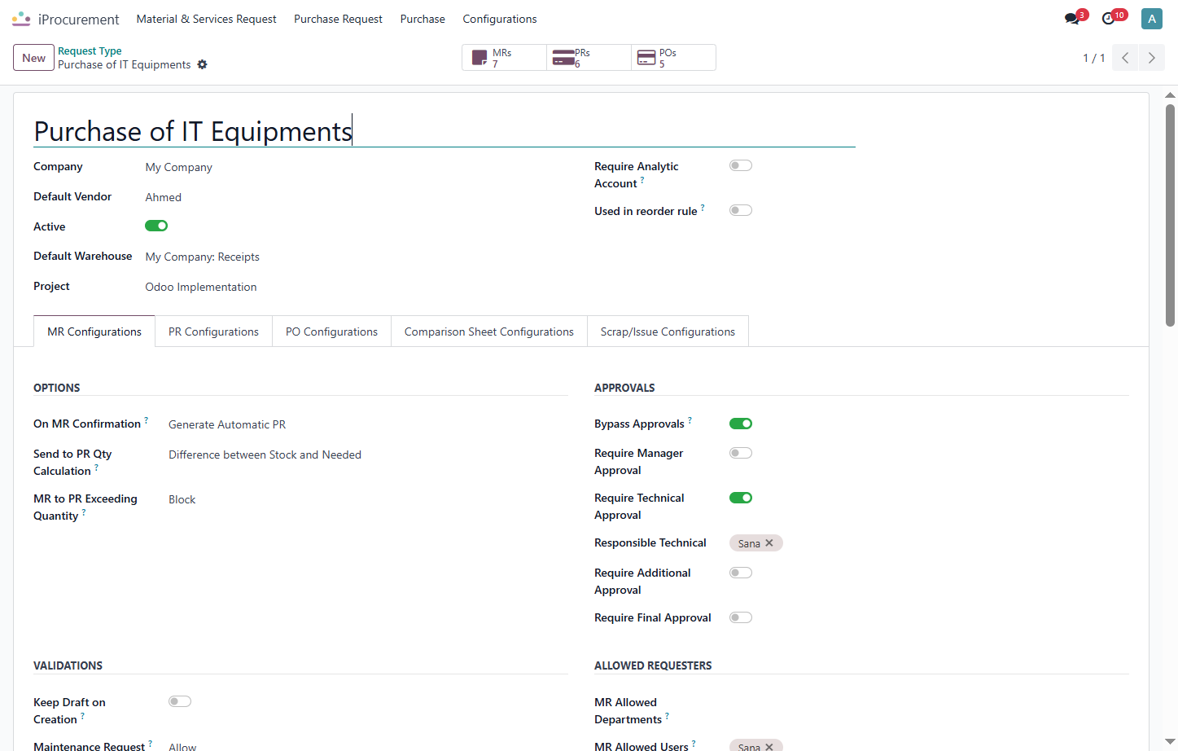Open Material & Services Request menu
The image size is (1178, 751).
coord(206,19)
